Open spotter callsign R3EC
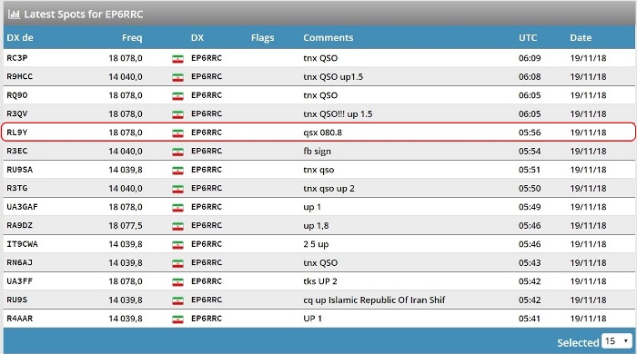Screen dimensions: 637x354 click(x=17, y=151)
